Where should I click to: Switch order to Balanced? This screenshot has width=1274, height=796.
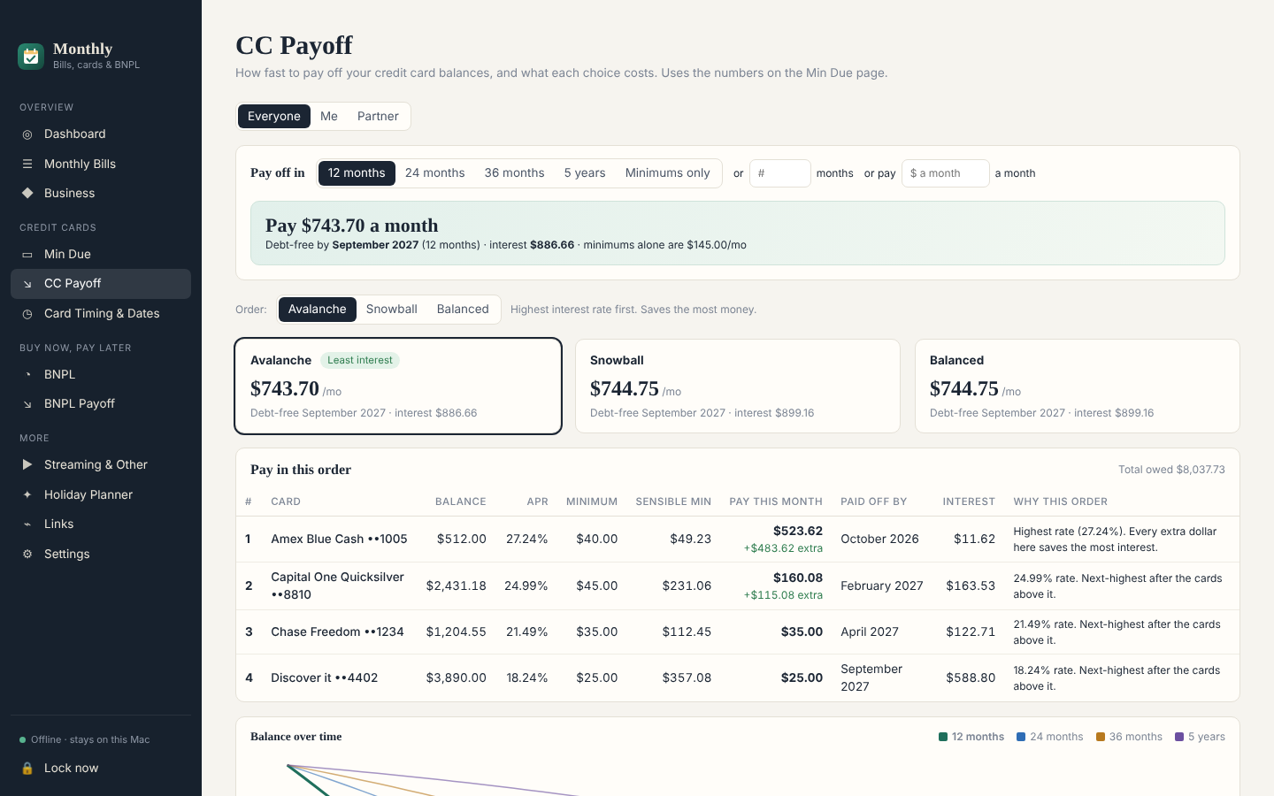(463, 309)
